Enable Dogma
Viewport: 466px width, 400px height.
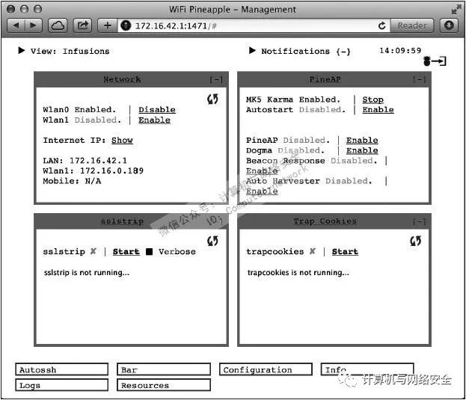point(362,150)
